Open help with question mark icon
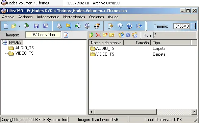 [x=129, y=26]
